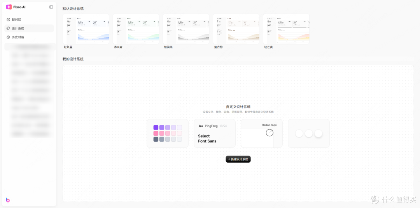Click the 复古棕 label text
This screenshot has width=420, height=208.
218,47
